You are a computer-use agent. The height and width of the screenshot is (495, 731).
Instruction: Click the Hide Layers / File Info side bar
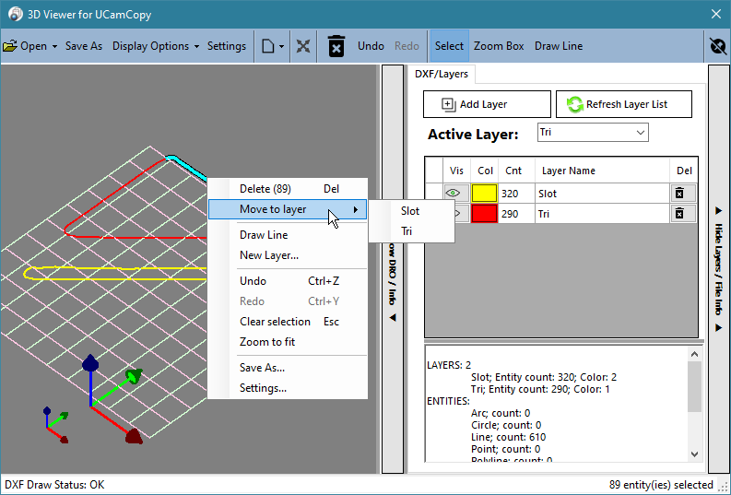(x=718, y=269)
